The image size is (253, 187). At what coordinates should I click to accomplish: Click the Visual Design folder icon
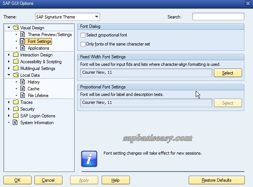coord(15,28)
